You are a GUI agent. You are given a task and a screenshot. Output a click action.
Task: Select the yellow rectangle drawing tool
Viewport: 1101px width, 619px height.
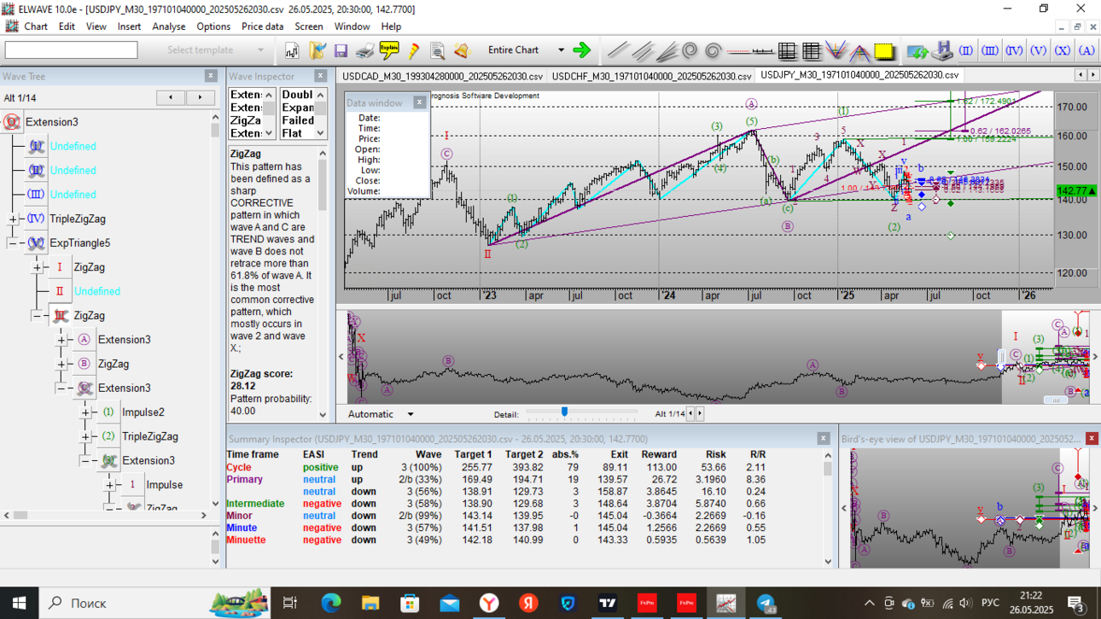point(884,51)
